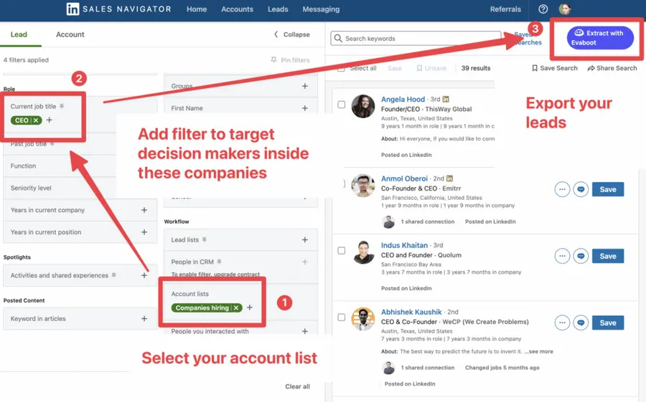The height and width of the screenshot is (402, 646).
Task: Click Anmol Oberoi's profile photo
Action: [363, 186]
